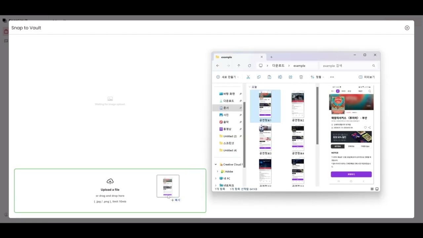The height and width of the screenshot is (238, 423).
Task: Select the 공연정보2 file thumbnail
Action: point(298,106)
